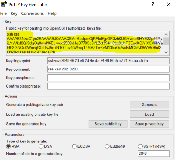The image size is (175, 160).
Task: Click the Key fingerprint field
Action: [108, 61]
